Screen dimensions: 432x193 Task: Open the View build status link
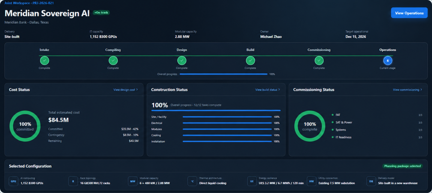[x=268, y=90]
